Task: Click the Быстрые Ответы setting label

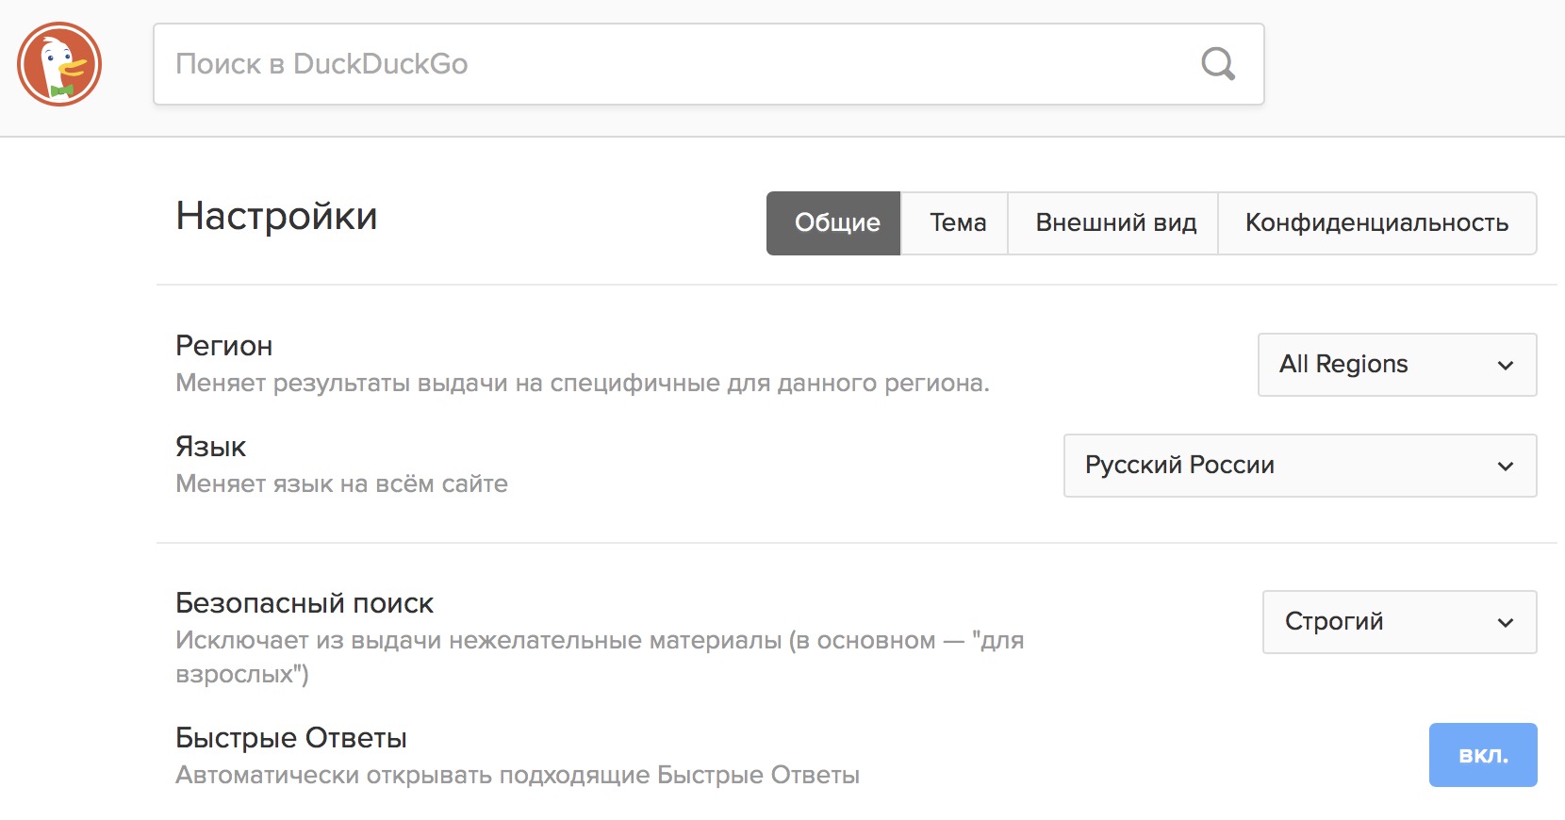Action: click(291, 738)
